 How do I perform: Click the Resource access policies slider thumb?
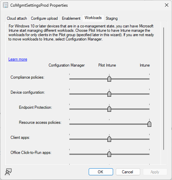(x=149, y=124)
